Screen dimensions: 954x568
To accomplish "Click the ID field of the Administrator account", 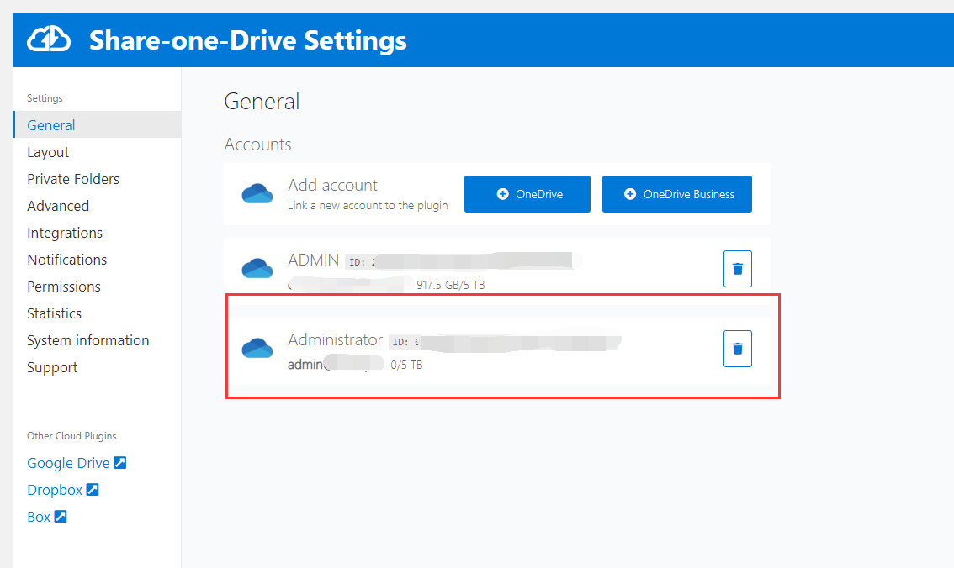I will [x=505, y=341].
